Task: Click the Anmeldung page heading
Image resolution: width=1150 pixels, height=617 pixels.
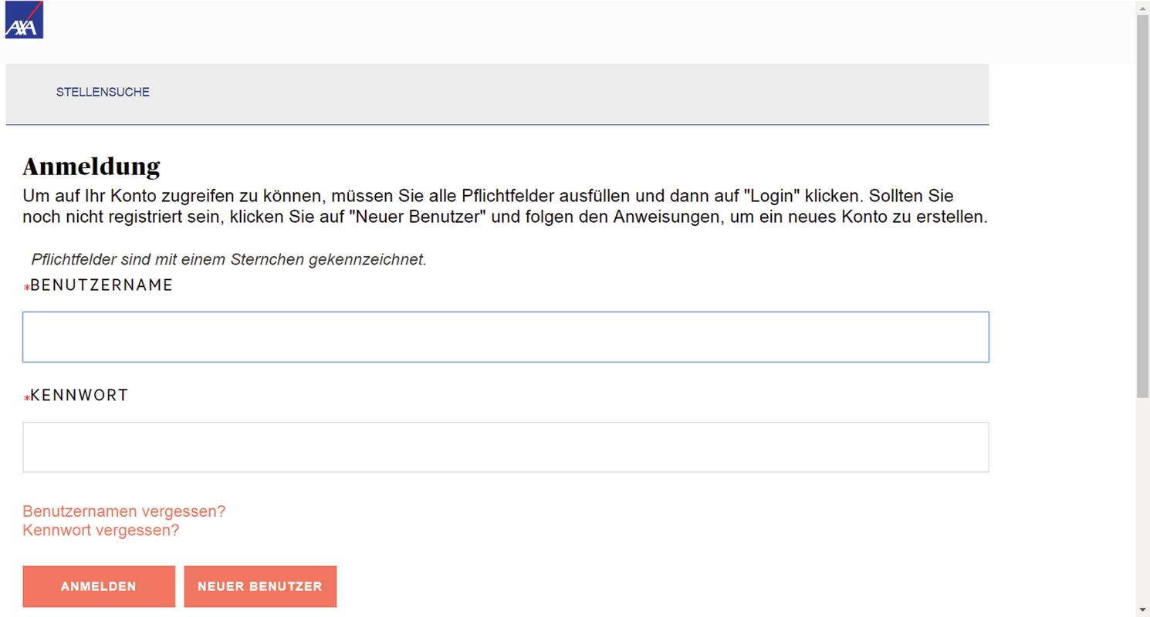Action: [x=92, y=167]
